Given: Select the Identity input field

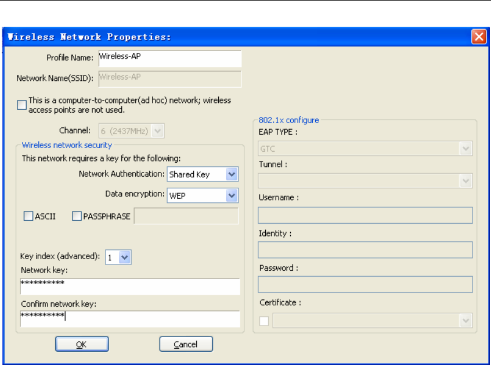Looking at the screenshot, I should pyautogui.click(x=365, y=250).
